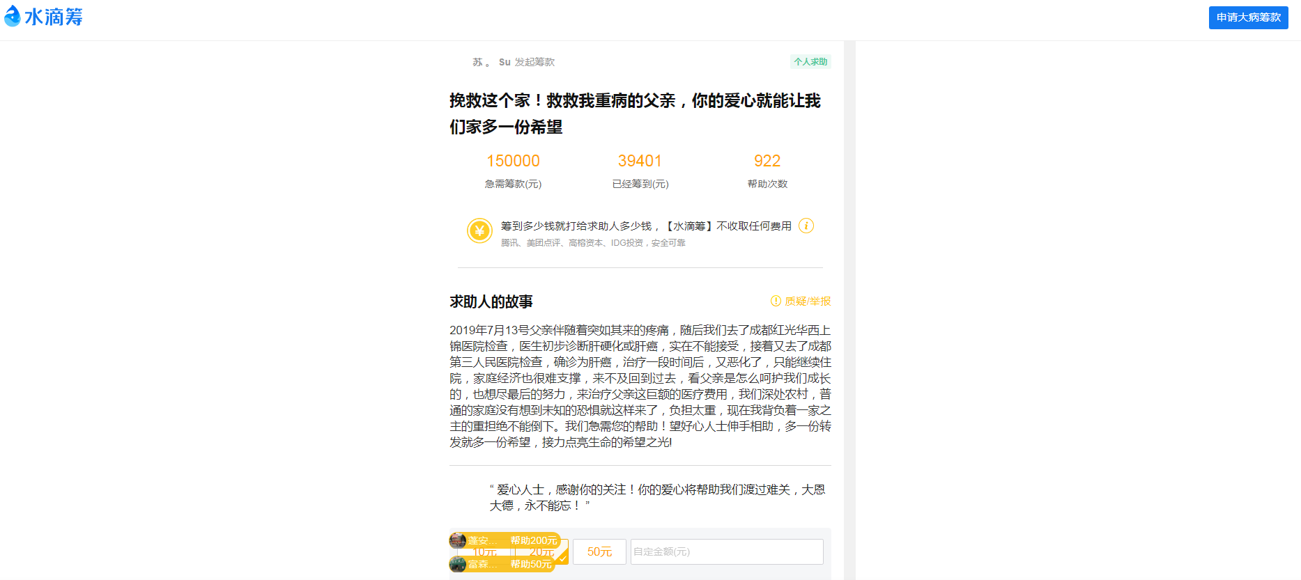Click the 蓬安 donor avatar
Image resolution: width=1301 pixels, height=580 pixels.
pyautogui.click(x=458, y=540)
